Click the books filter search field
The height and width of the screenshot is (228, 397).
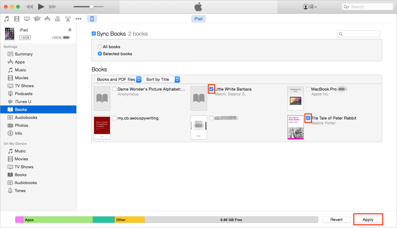coord(359,34)
